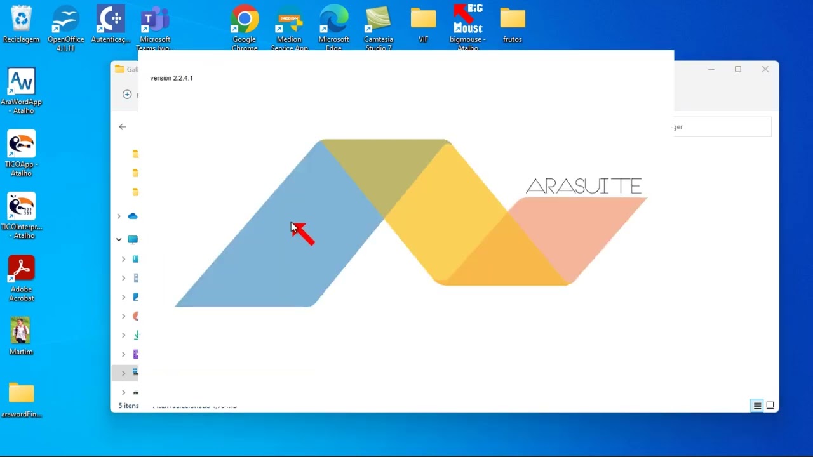This screenshot has width=813, height=457.
Task: Expand the OneDrive node in Explorer
Action: point(119,216)
